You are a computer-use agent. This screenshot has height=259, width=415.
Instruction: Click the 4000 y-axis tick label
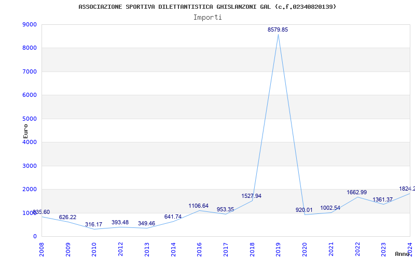click(29, 142)
